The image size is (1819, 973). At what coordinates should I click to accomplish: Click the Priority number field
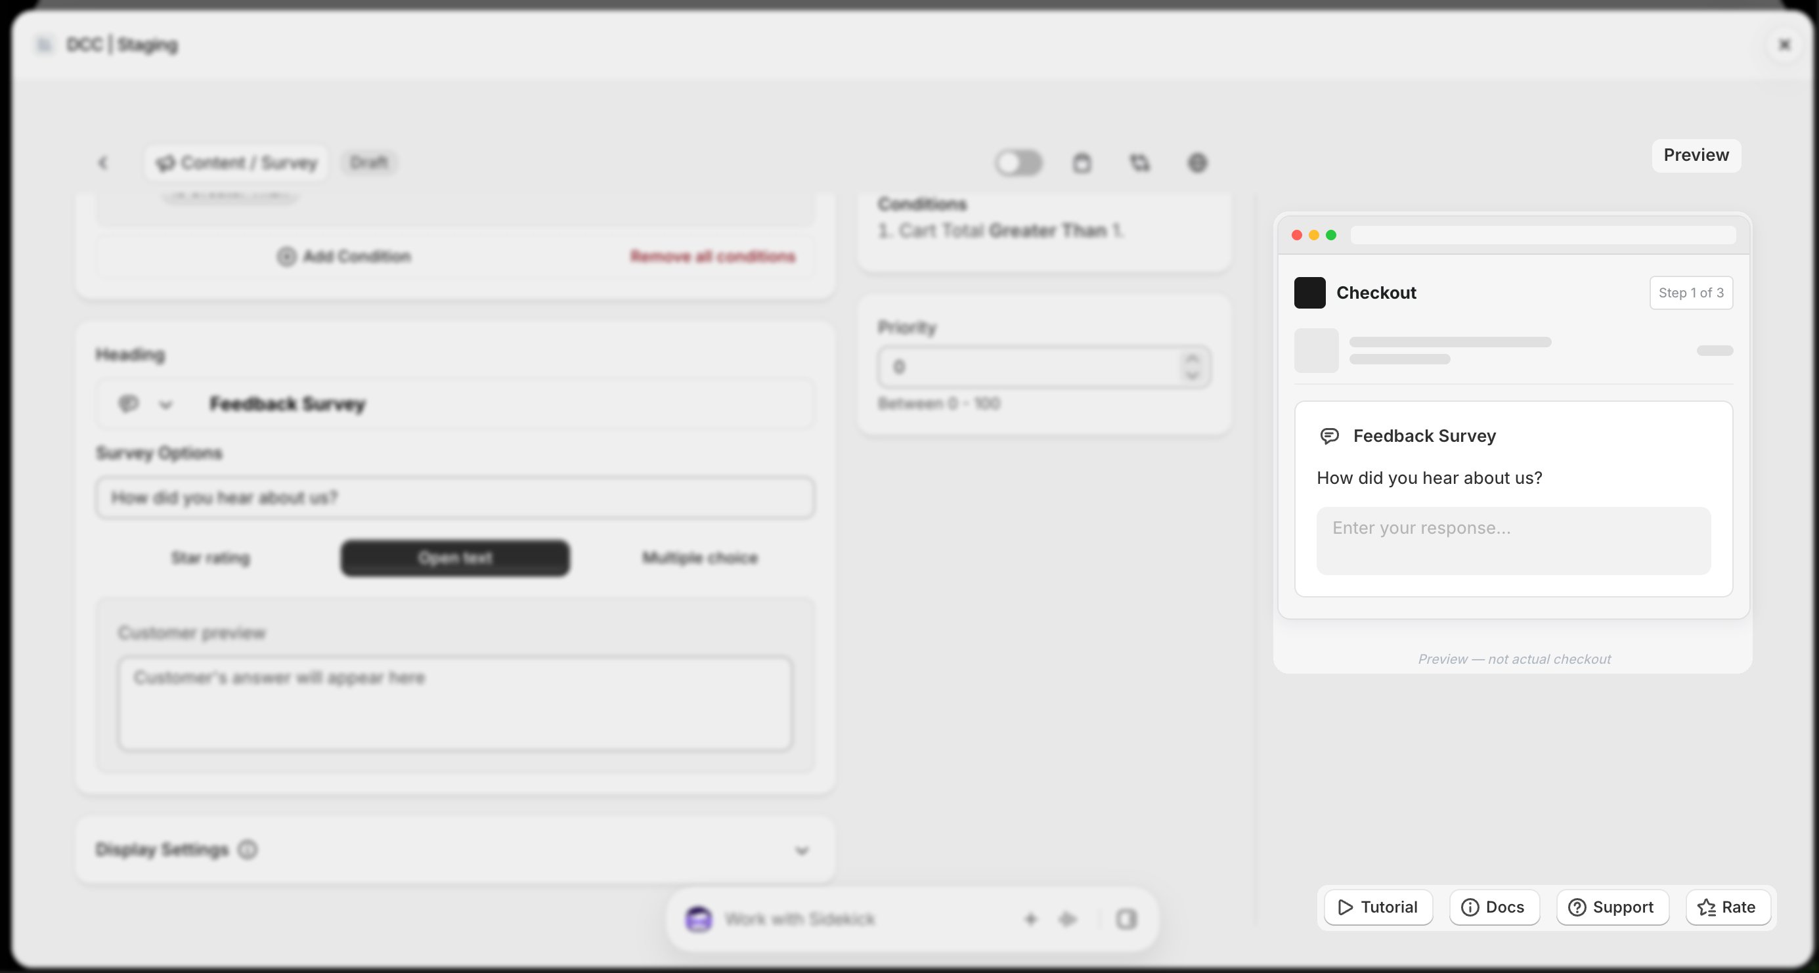(x=1044, y=367)
